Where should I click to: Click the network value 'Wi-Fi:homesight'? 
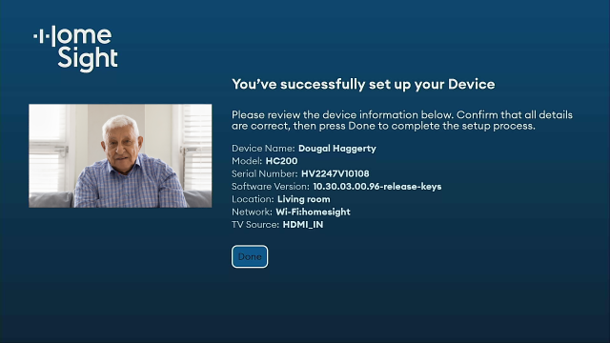click(x=313, y=212)
